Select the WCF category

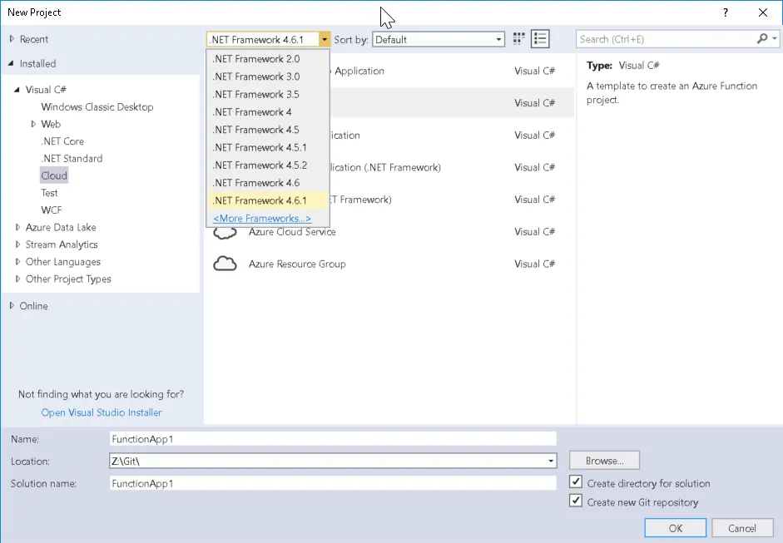point(52,210)
